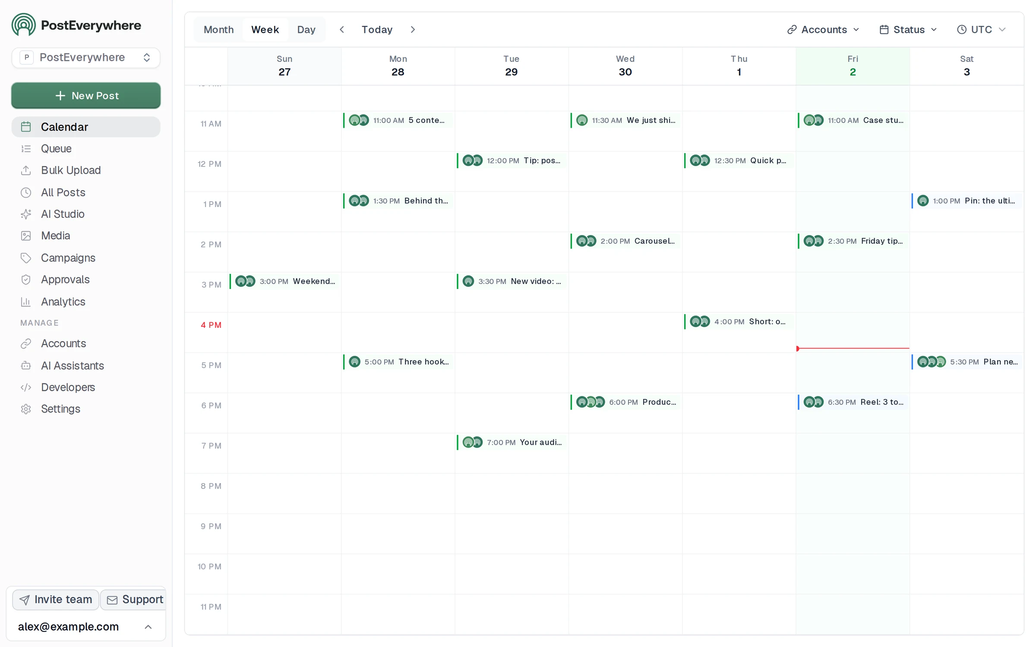Jump to Today in the calendar
This screenshot has height=647, width=1036.
[x=377, y=29]
